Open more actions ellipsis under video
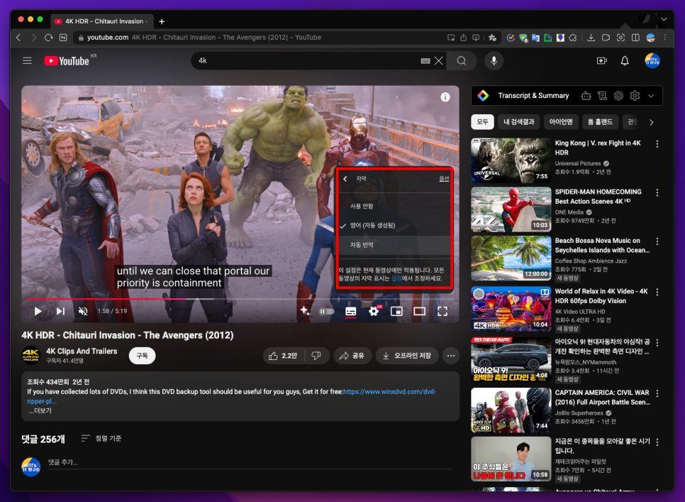 pos(451,356)
